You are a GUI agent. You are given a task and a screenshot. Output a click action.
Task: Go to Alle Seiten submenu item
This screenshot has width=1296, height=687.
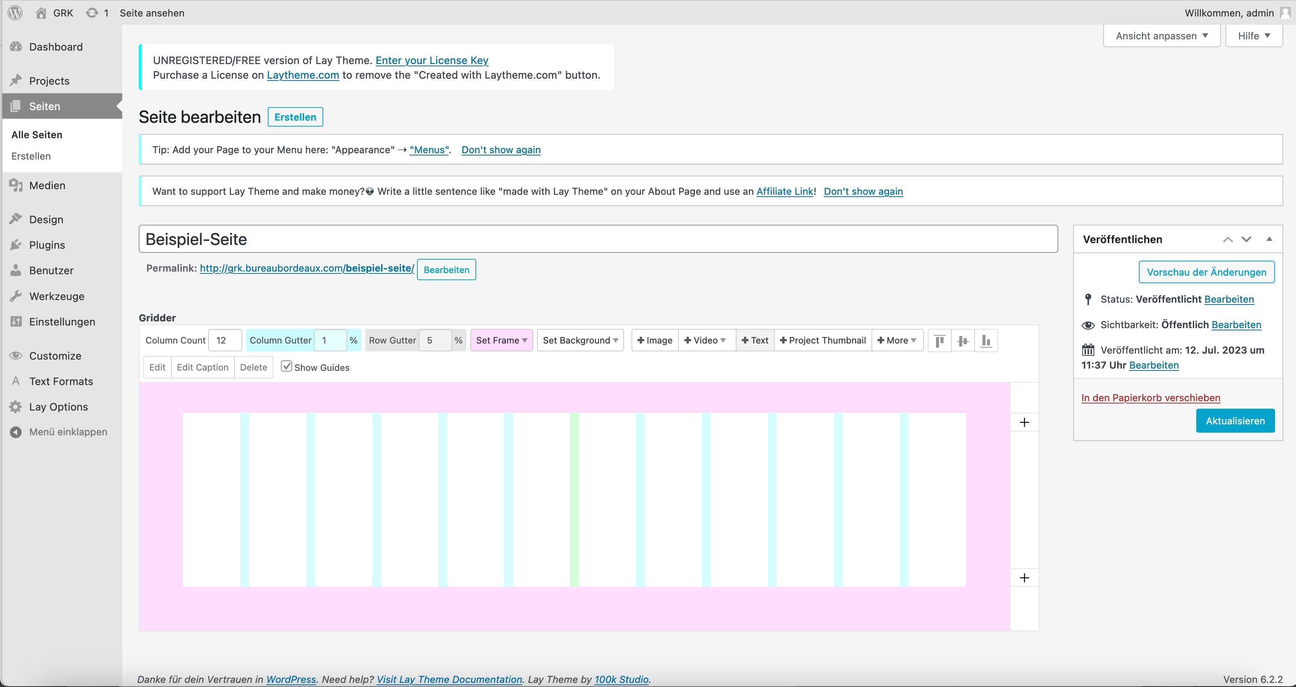[x=37, y=135]
